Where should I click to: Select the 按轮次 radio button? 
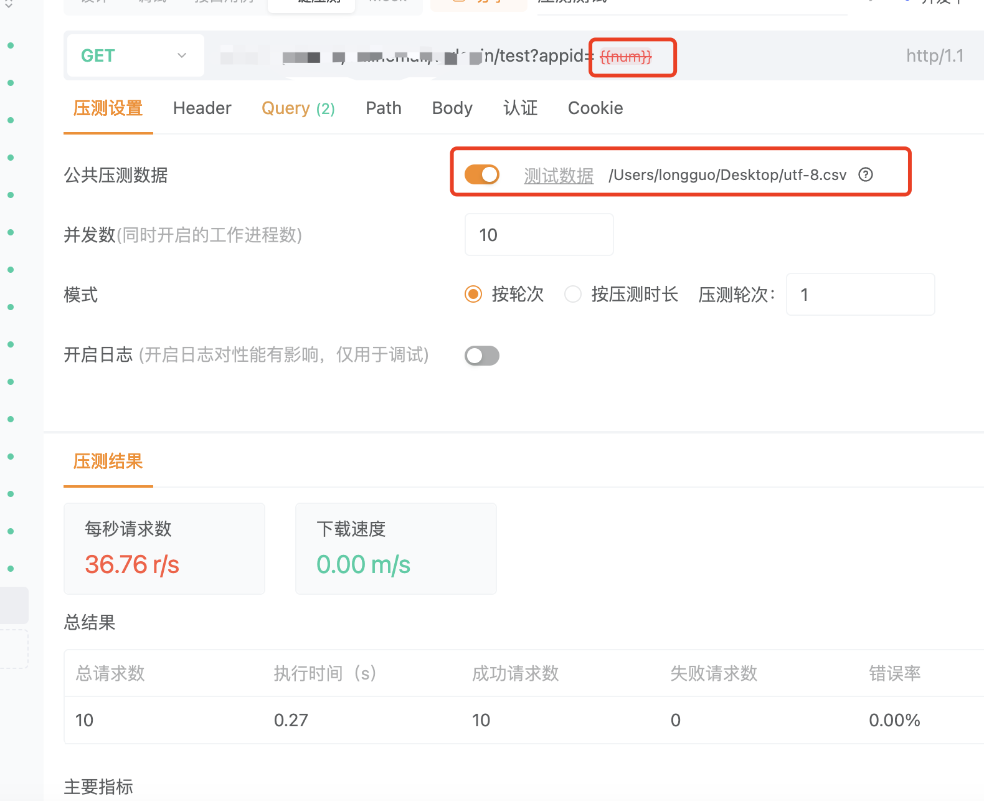473,294
